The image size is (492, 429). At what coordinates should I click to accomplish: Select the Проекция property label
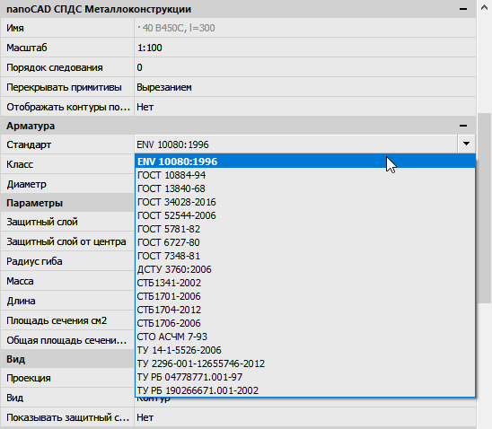tap(29, 378)
